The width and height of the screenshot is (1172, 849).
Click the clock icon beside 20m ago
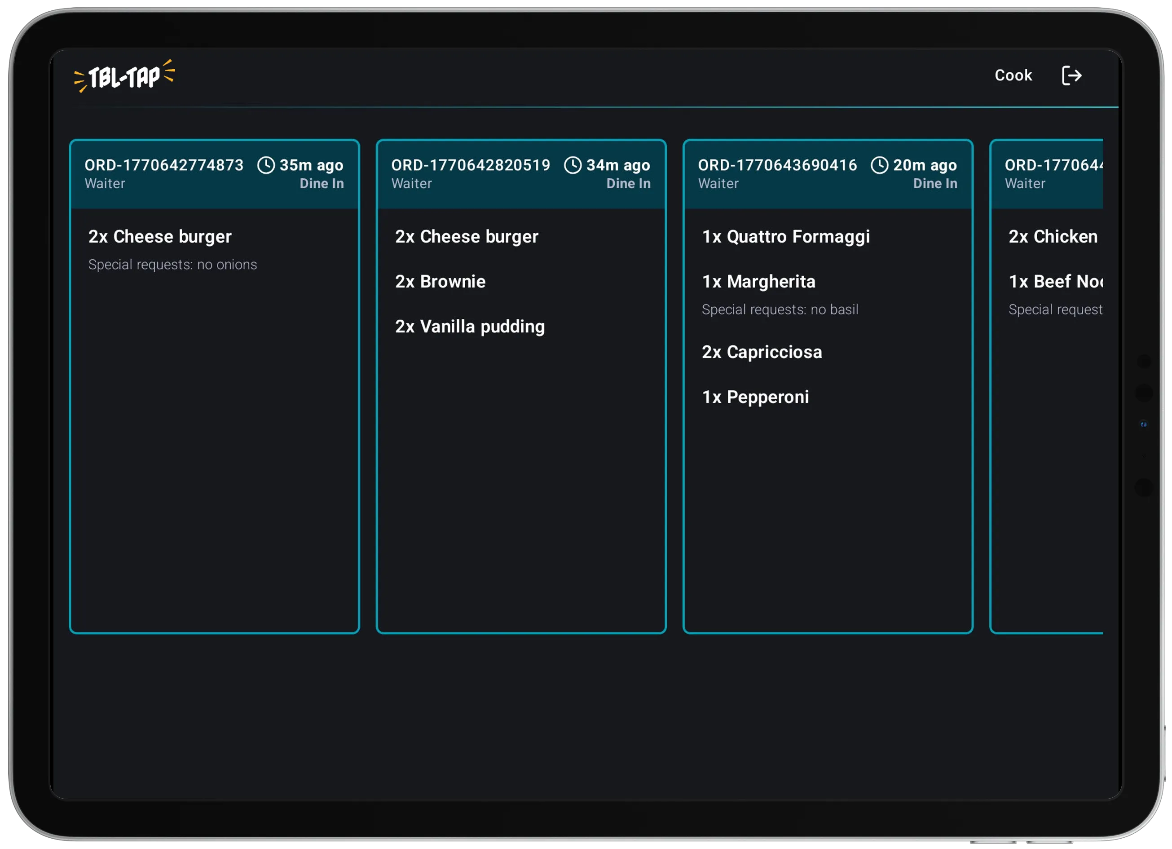point(880,165)
